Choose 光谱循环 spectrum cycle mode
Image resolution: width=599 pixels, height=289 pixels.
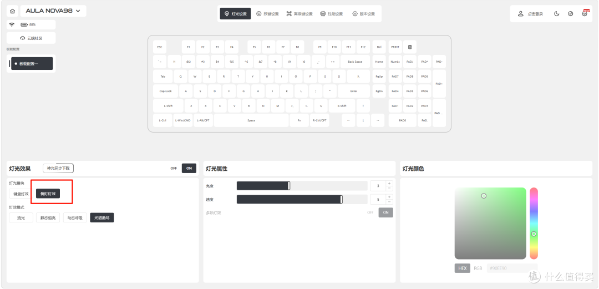tap(102, 217)
